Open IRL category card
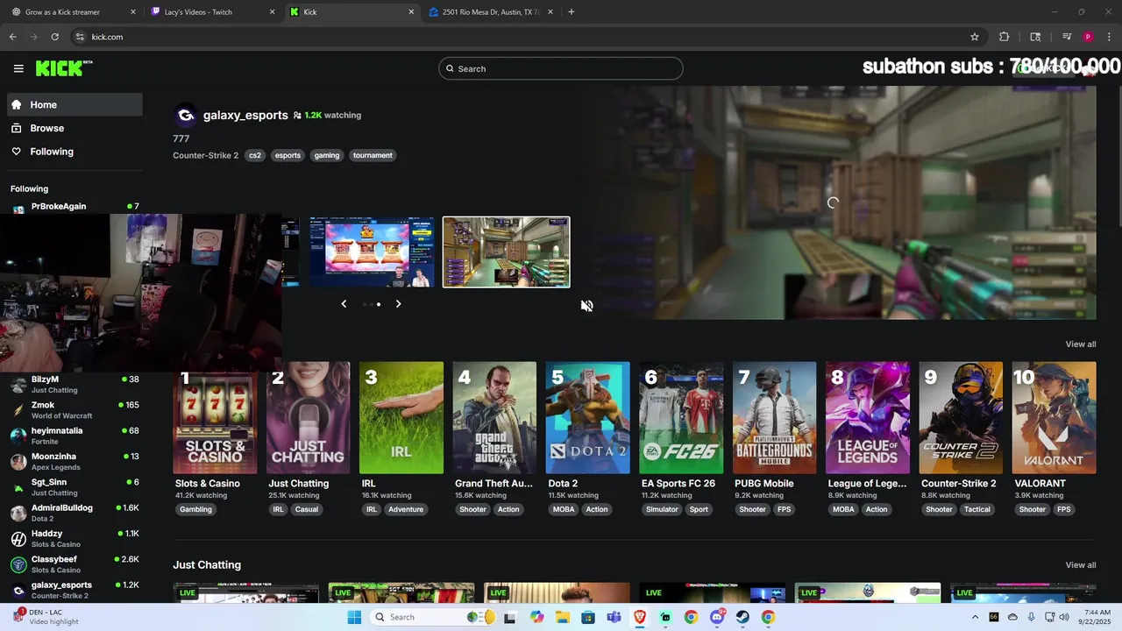 click(401, 418)
